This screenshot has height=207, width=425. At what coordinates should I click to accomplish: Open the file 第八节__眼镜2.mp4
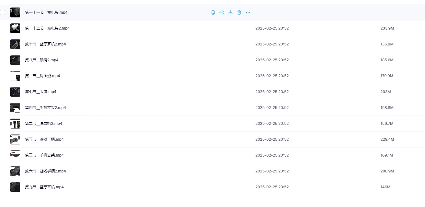(x=42, y=60)
